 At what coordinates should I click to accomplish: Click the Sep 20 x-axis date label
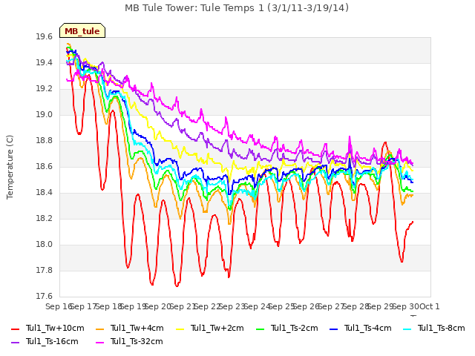click(x=157, y=306)
